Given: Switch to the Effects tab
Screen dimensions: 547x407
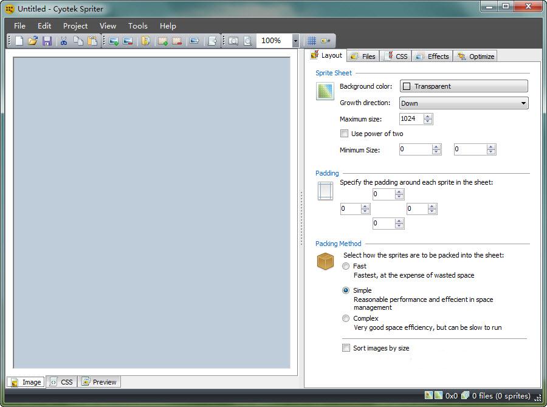Looking at the screenshot, I should pos(433,56).
